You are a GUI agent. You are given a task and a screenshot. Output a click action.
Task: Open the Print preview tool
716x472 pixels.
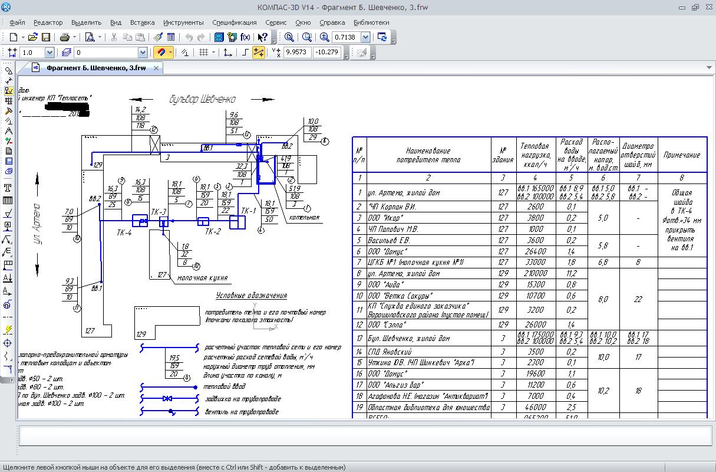point(90,37)
